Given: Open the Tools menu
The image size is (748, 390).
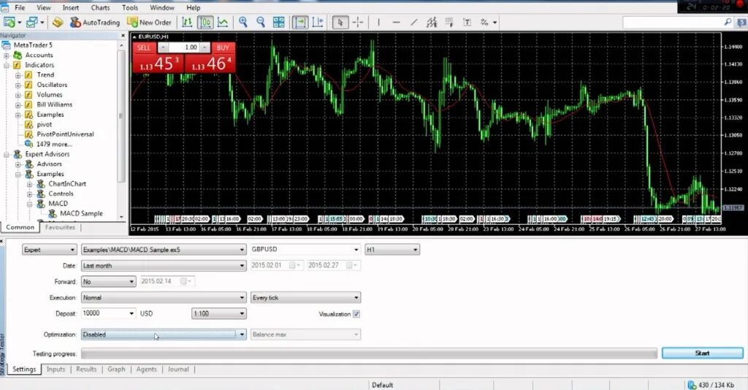Looking at the screenshot, I should point(130,7).
